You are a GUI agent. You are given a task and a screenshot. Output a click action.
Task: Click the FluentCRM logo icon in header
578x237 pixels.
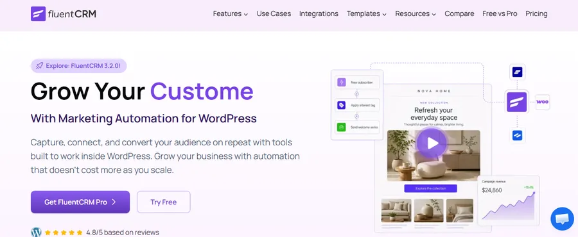(38, 14)
